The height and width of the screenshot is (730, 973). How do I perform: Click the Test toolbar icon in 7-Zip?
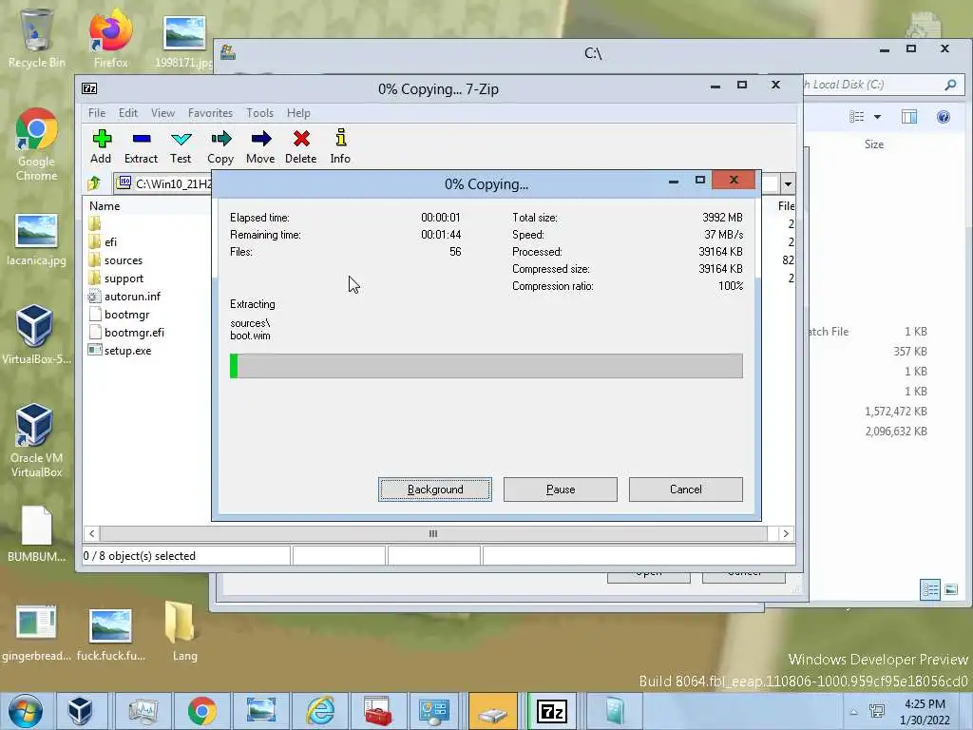point(181,146)
